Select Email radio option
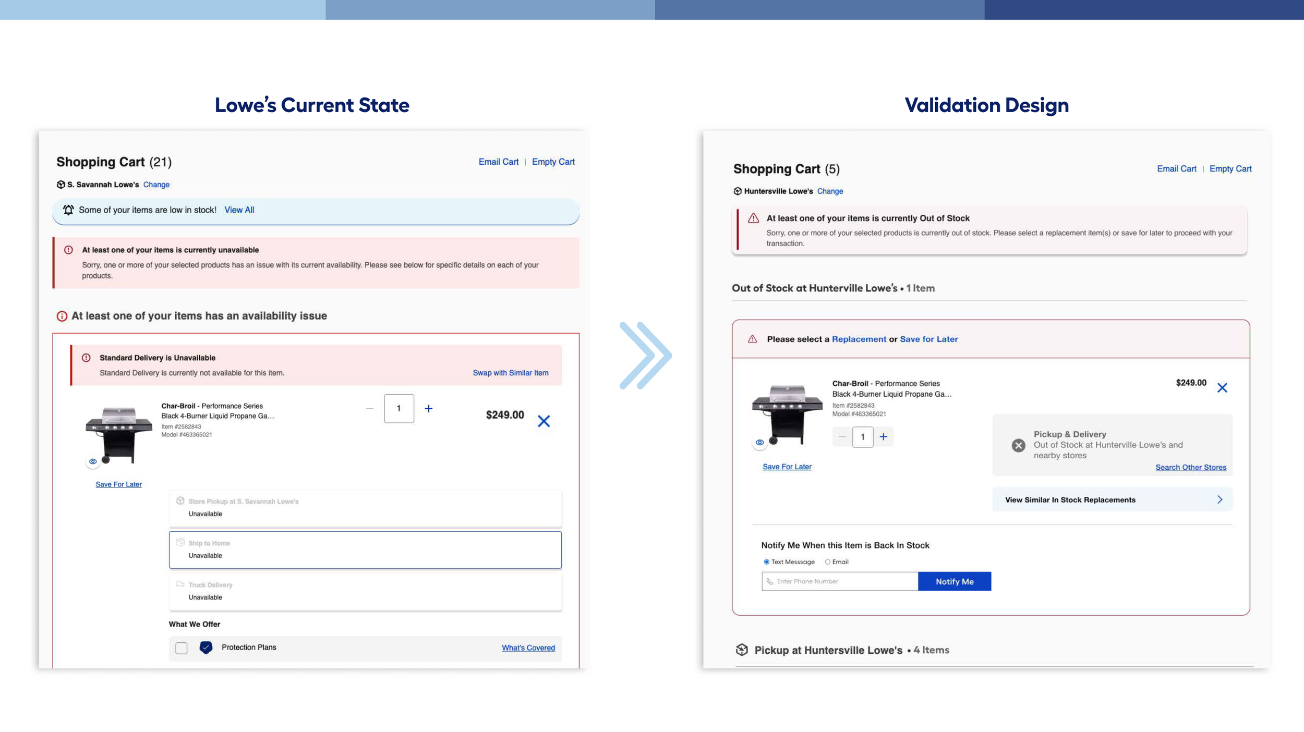 pyautogui.click(x=827, y=562)
